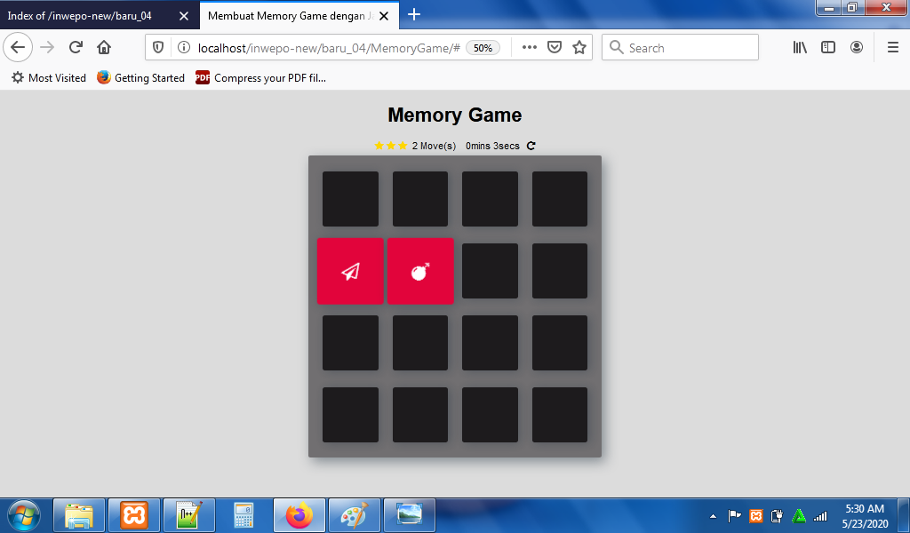Open Windows Explorer from taskbar
The height and width of the screenshot is (533, 910).
[x=79, y=515]
